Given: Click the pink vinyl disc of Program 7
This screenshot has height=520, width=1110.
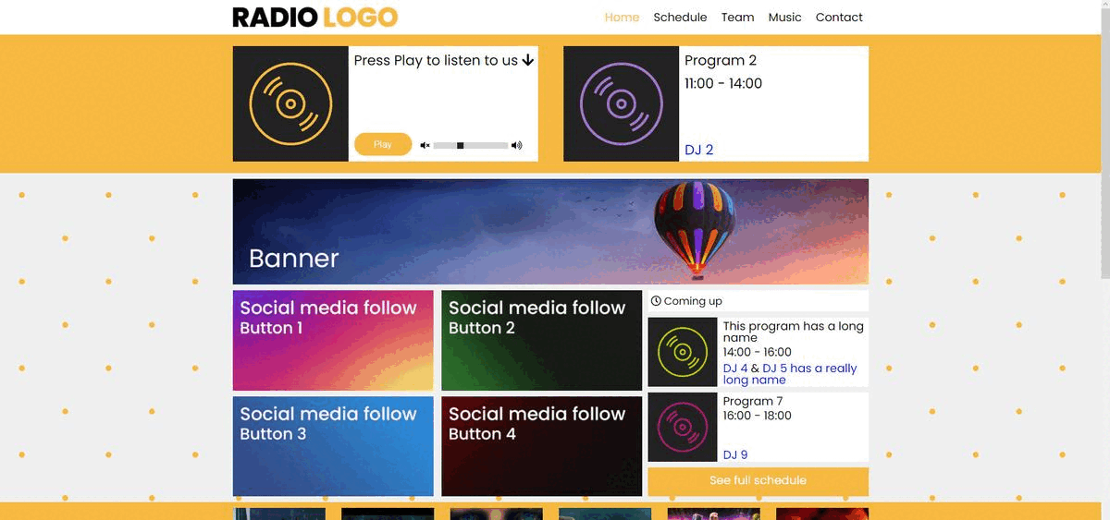Looking at the screenshot, I should [683, 427].
